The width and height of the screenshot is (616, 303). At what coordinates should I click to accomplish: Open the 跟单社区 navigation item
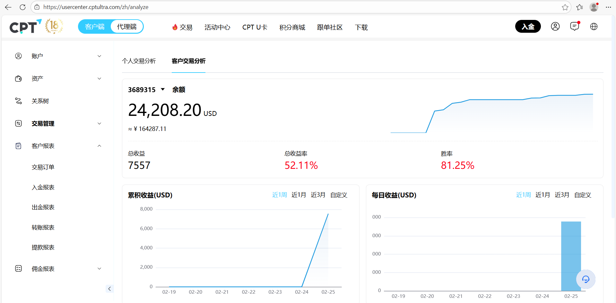click(x=330, y=27)
